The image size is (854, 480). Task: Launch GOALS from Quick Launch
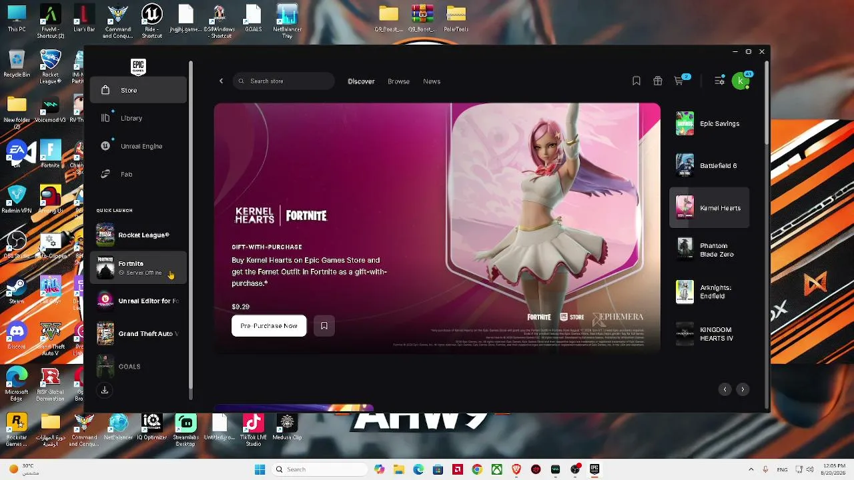click(x=138, y=366)
